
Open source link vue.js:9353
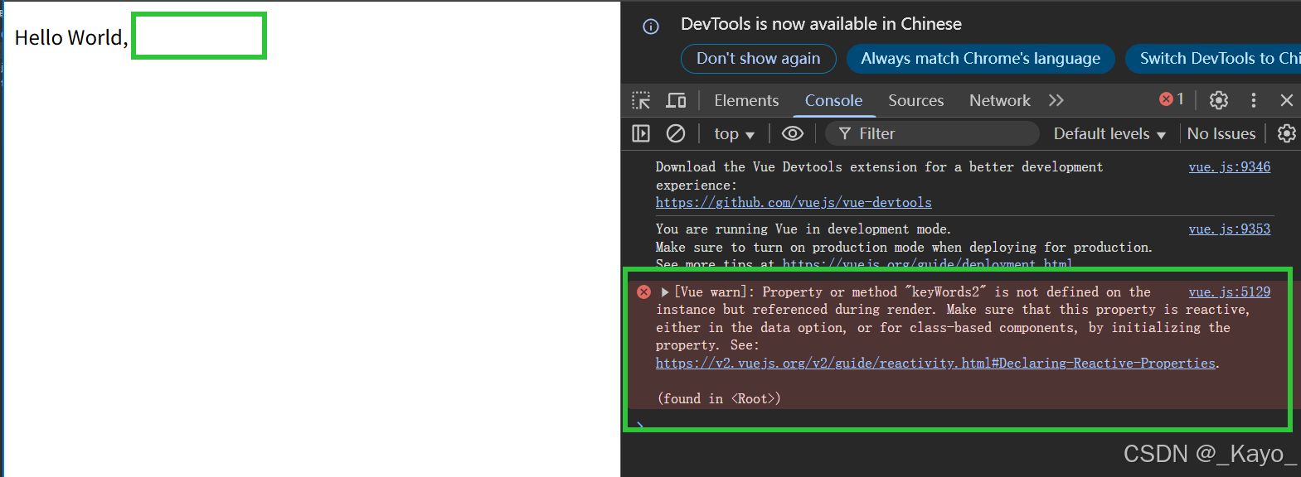point(1229,229)
